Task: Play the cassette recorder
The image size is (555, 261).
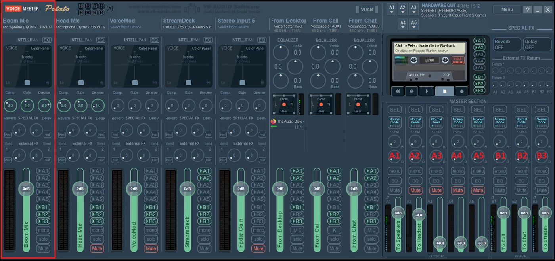Action: (x=427, y=91)
